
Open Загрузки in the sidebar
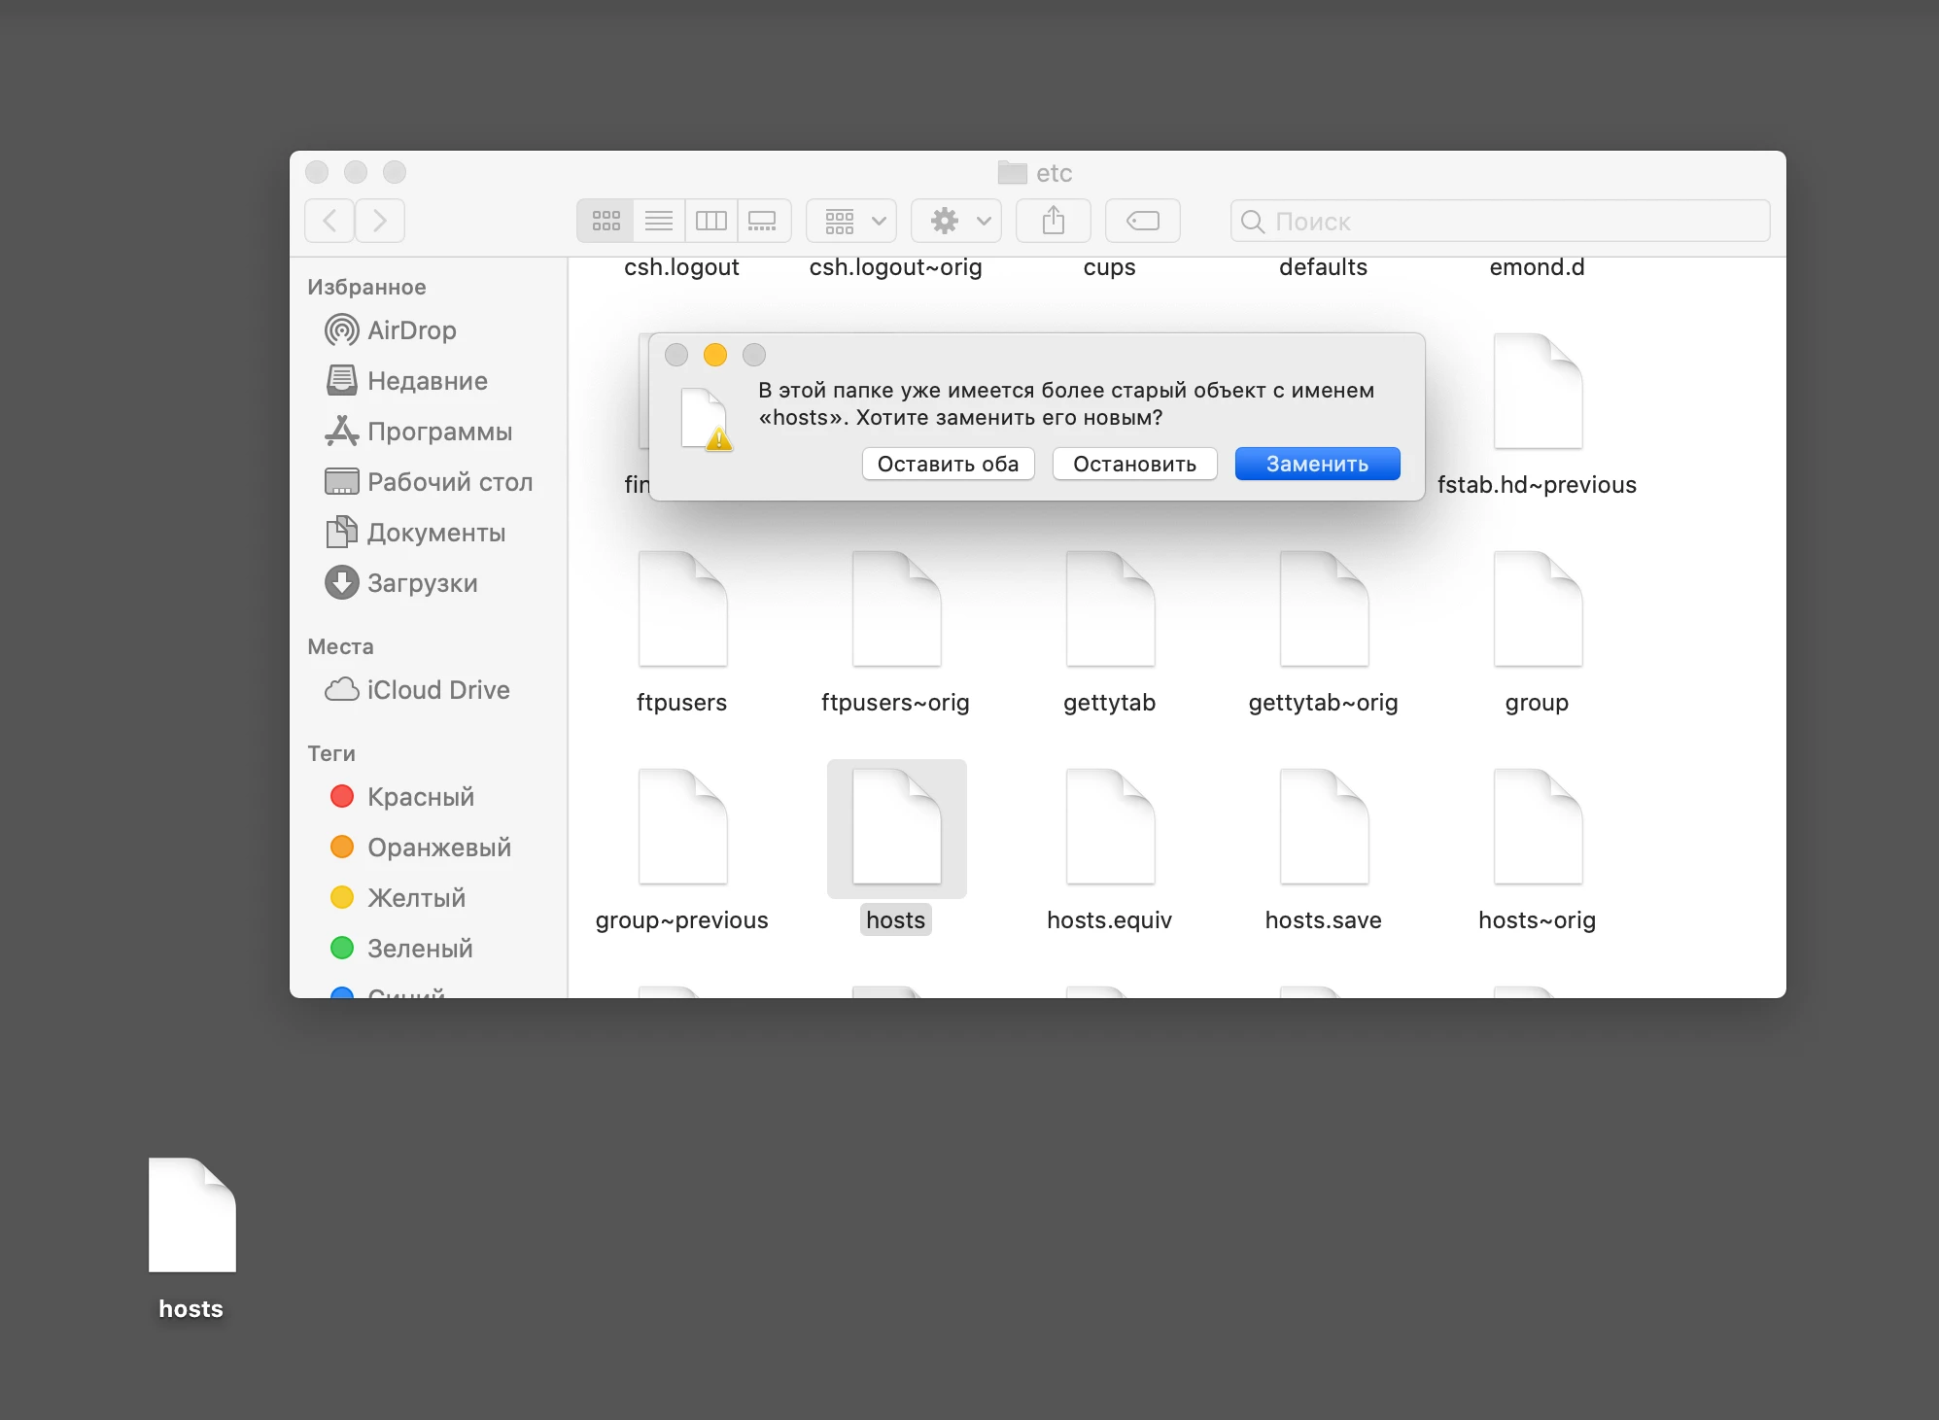(x=422, y=583)
